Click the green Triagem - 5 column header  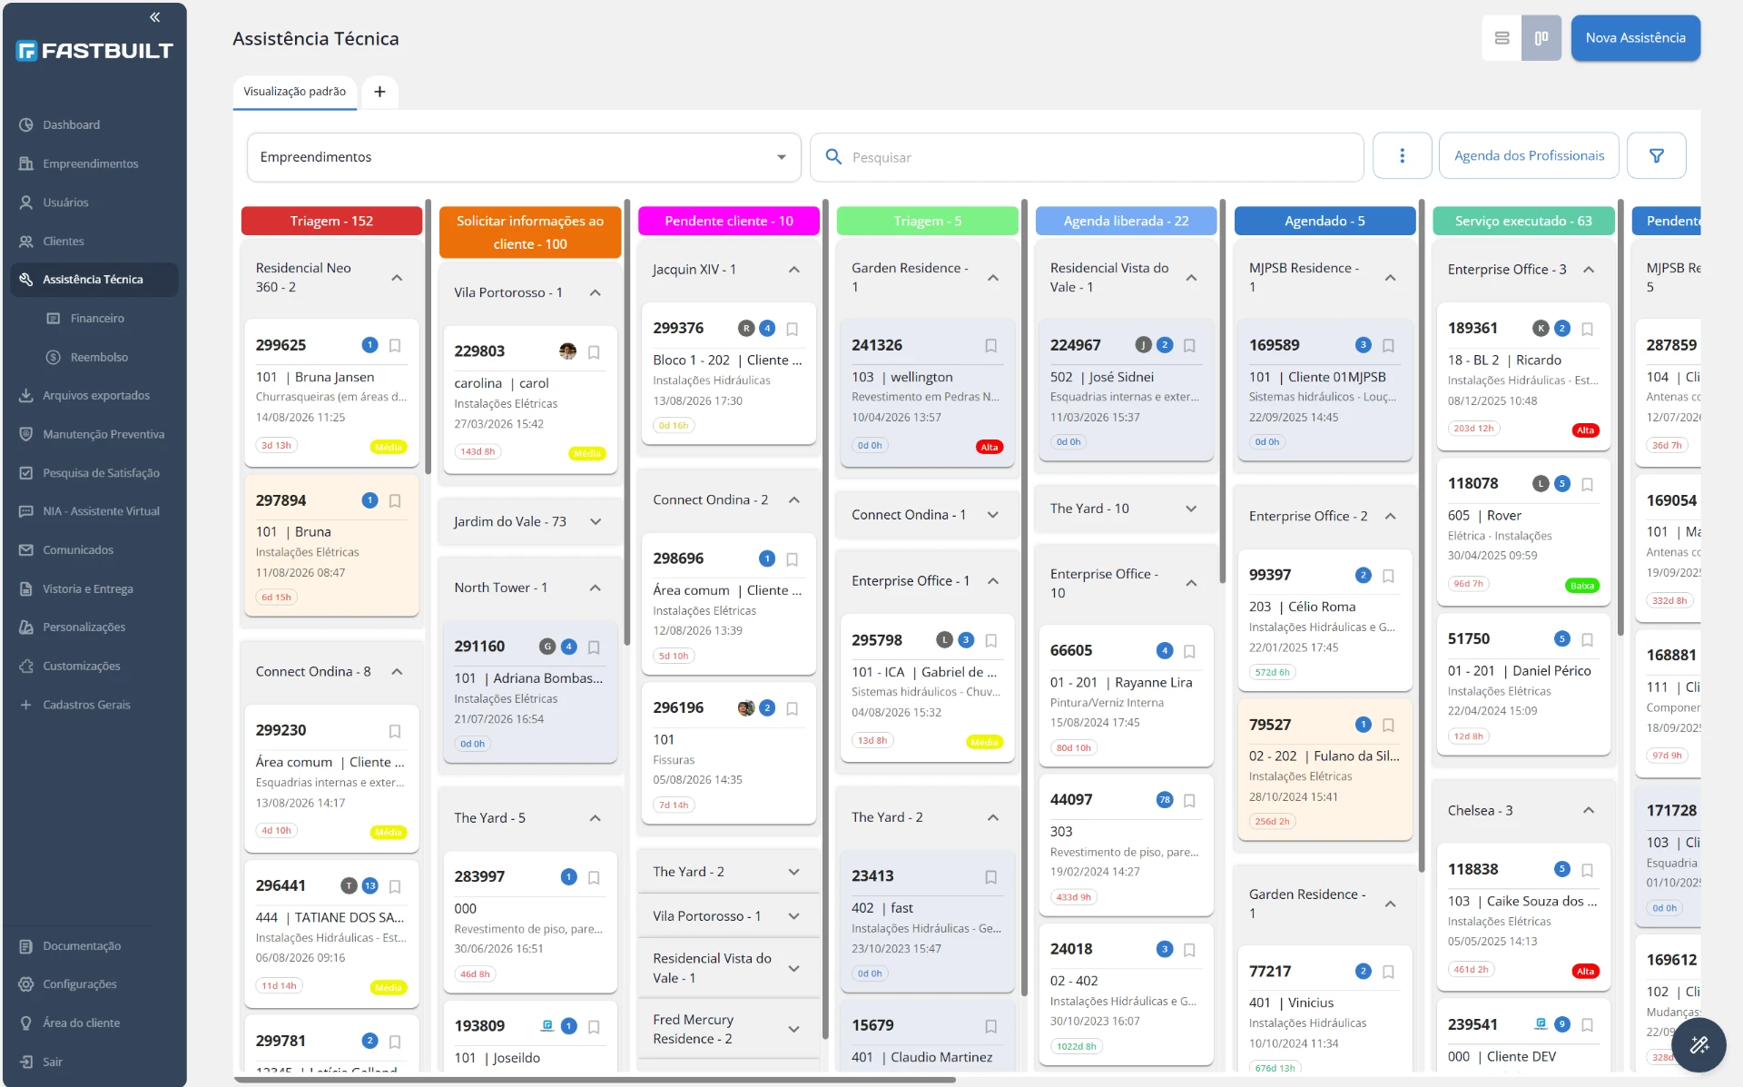pos(927,221)
